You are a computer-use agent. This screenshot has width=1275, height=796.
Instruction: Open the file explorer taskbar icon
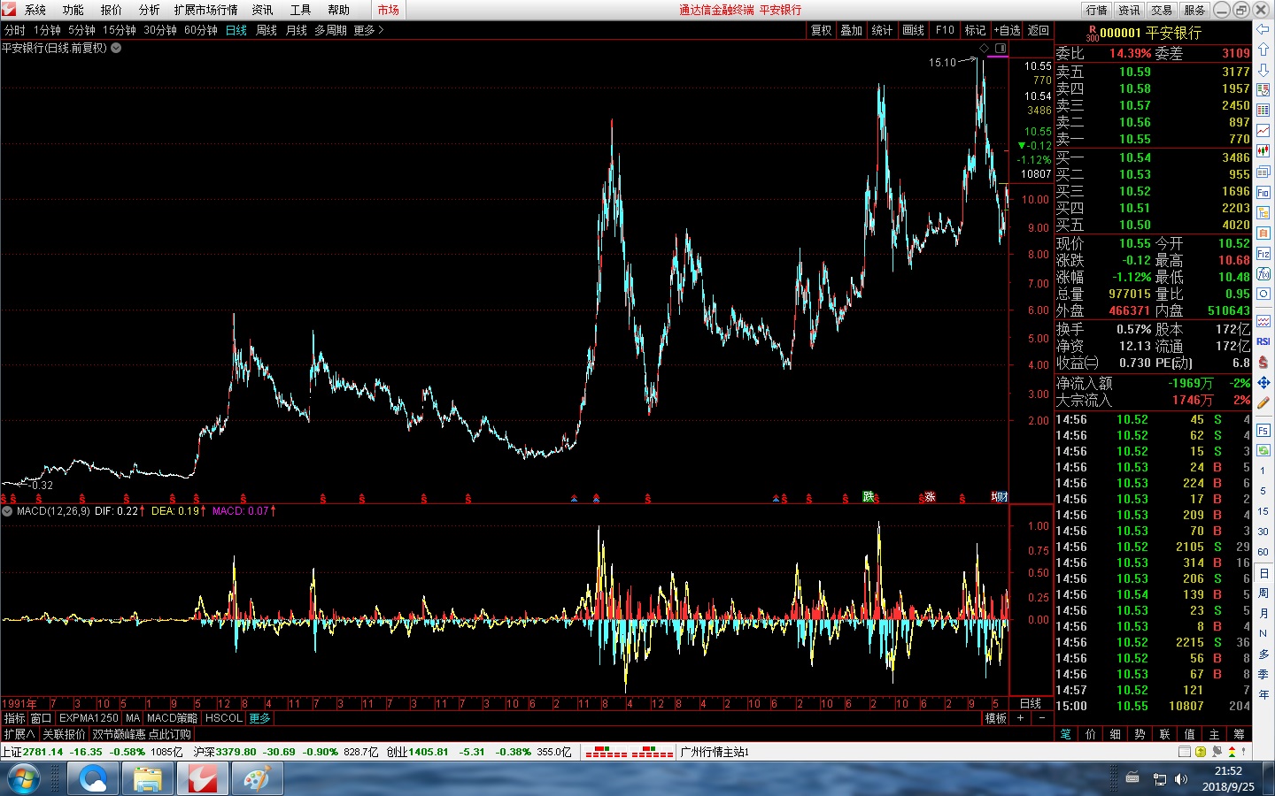148,779
